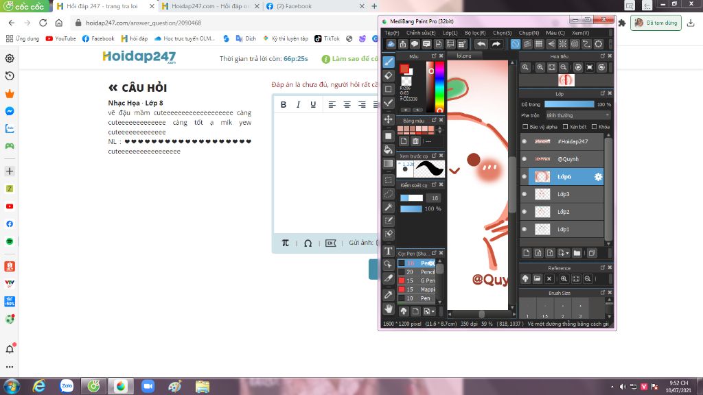This screenshot has height=395, width=703.
Task: Open the palette up-down stepper arrows
Action: point(439,130)
